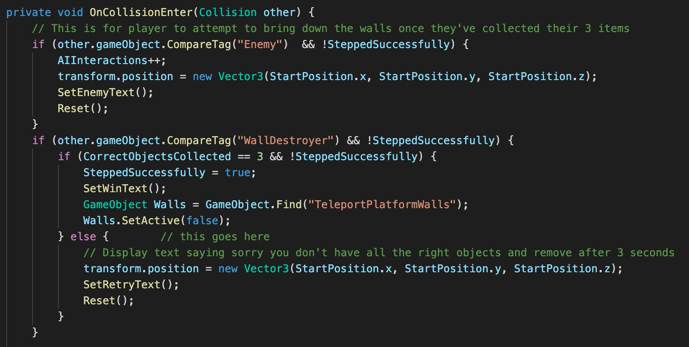Click the SetRetryText() call
The image size is (689, 347).
click(131, 284)
